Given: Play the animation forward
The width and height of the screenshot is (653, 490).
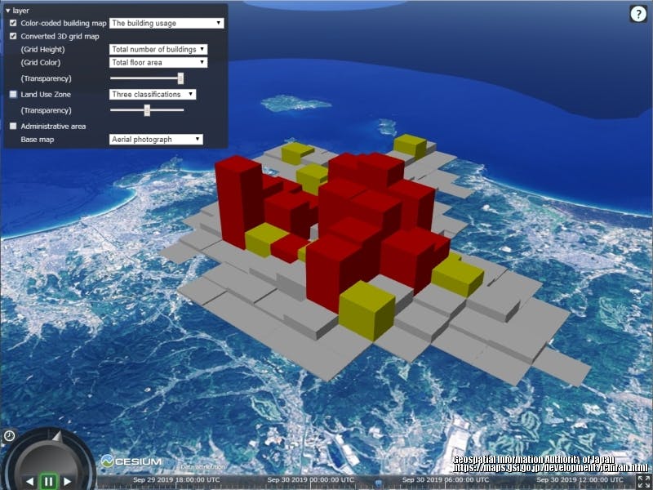Looking at the screenshot, I should coord(67,482).
